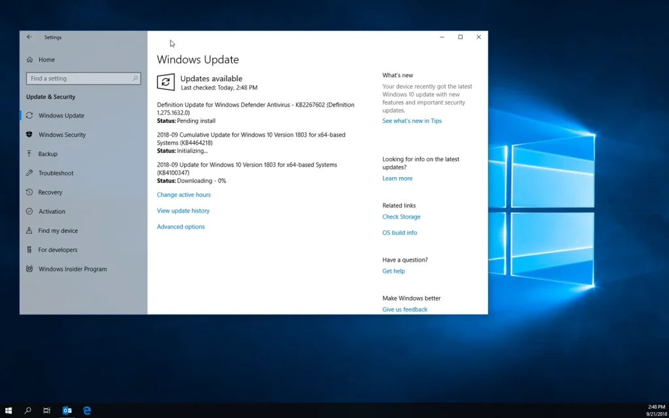Click the Learn more link

(397, 179)
